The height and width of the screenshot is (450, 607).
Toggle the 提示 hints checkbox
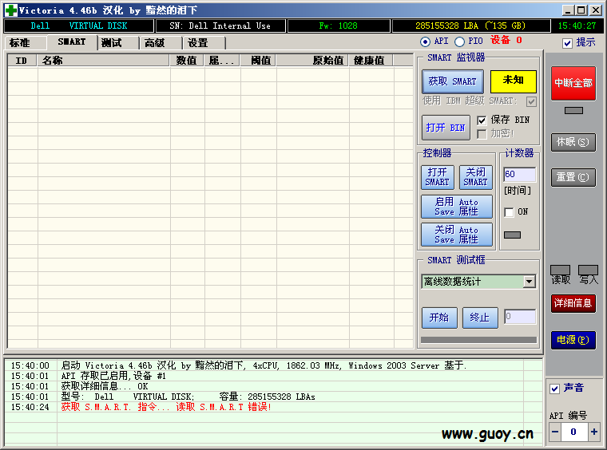pos(568,43)
